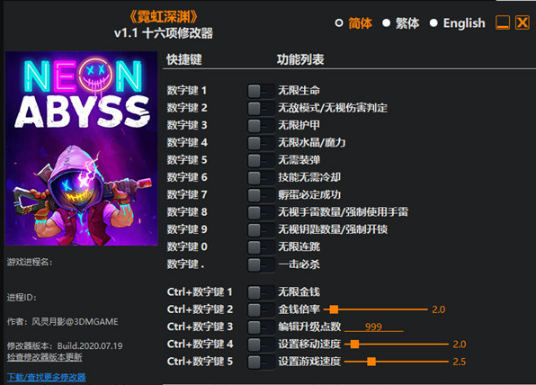Click the Neon Abyss cover image
Viewport: 536px width, 385px height.
tap(81, 148)
